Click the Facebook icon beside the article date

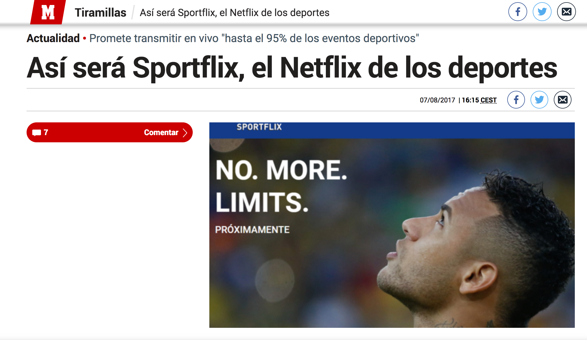click(516, 100)
